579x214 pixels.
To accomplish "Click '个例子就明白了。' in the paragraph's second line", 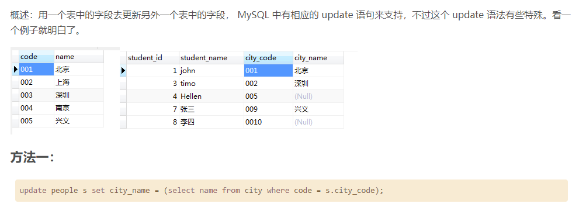I will (46, 30).
